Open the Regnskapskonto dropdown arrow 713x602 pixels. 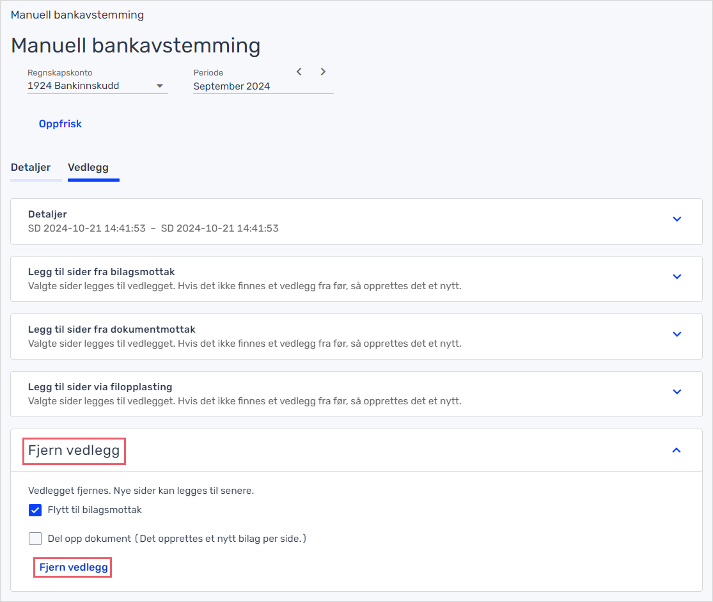point(160,86)
